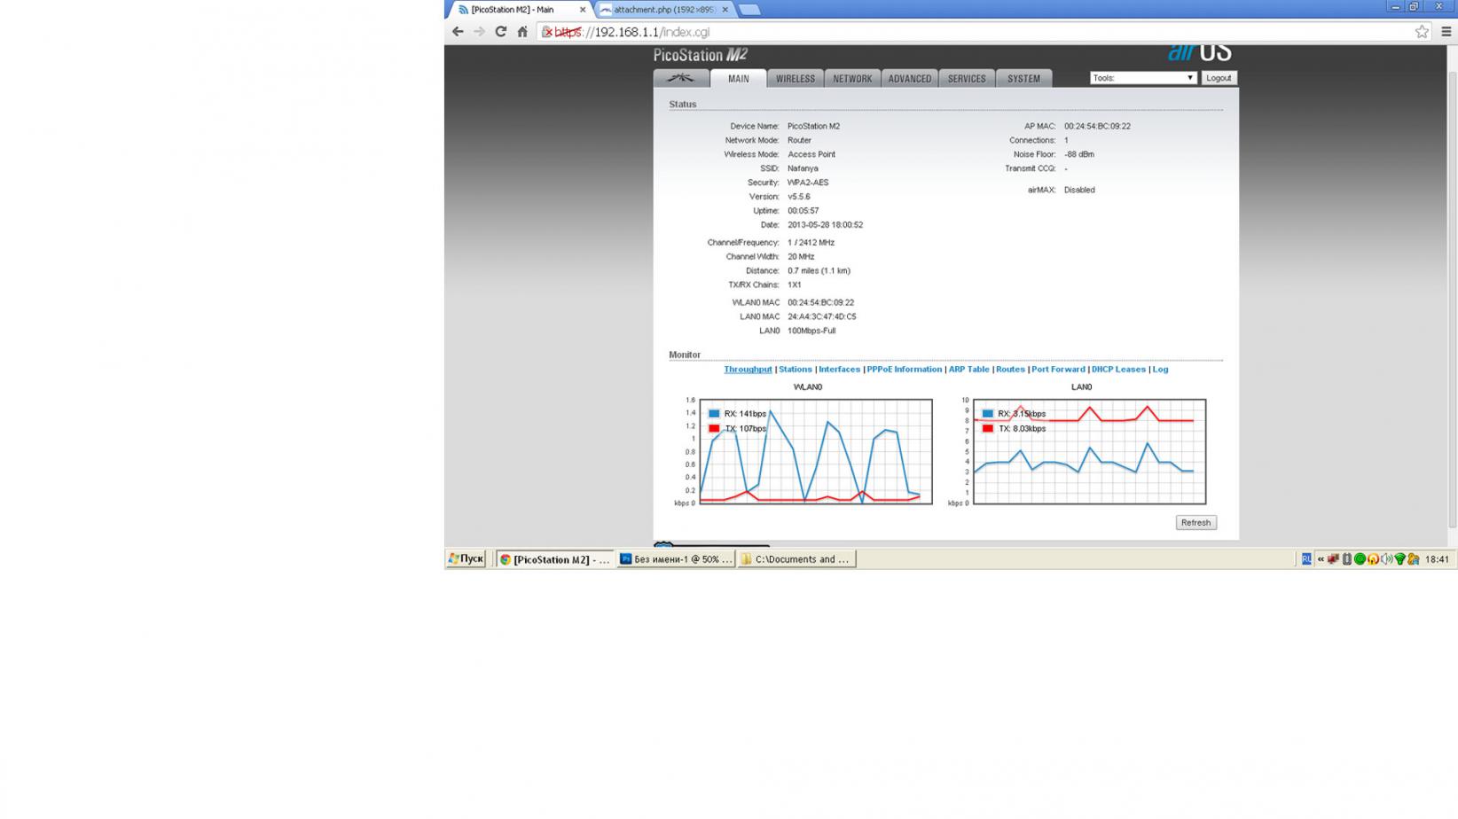This screenshot has width=1458, height=819.
Task: Click the browser forward arrow
Action: coord(479,32)
